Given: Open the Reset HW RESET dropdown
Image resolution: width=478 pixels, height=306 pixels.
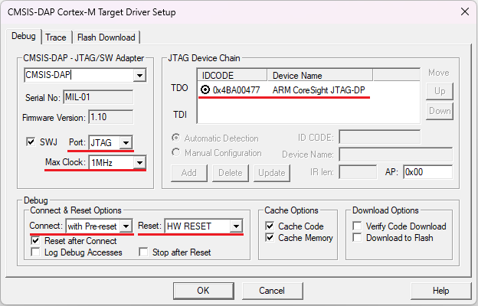Looking at the screenshot, I should pyautogui.click(x=236, y=226).
